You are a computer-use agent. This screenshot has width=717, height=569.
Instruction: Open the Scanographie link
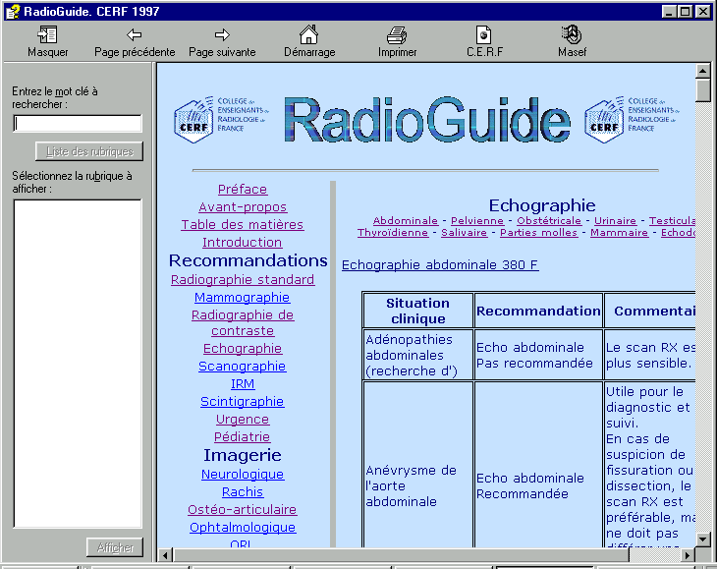pos(243,367)
